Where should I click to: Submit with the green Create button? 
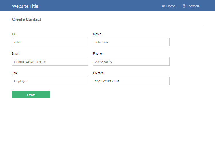click(x=31, y=94)
